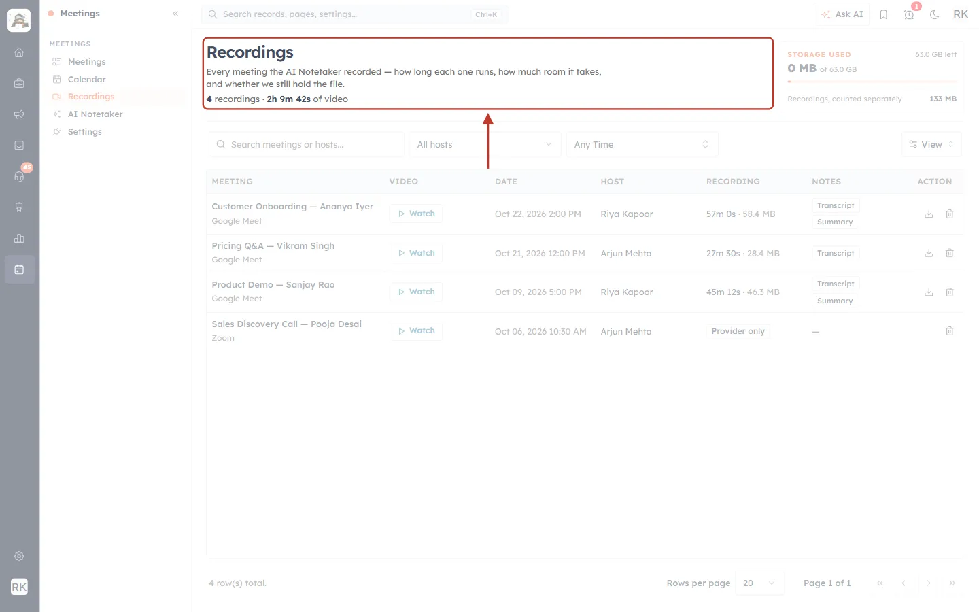Click the bookmark icon in top bar
979x612 pixels.
click(884, 14)
